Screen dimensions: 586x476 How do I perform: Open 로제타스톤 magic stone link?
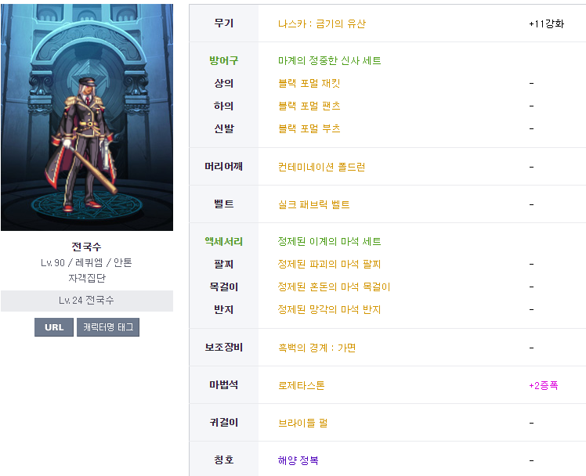pyautogui.click(x=301, y=385)
